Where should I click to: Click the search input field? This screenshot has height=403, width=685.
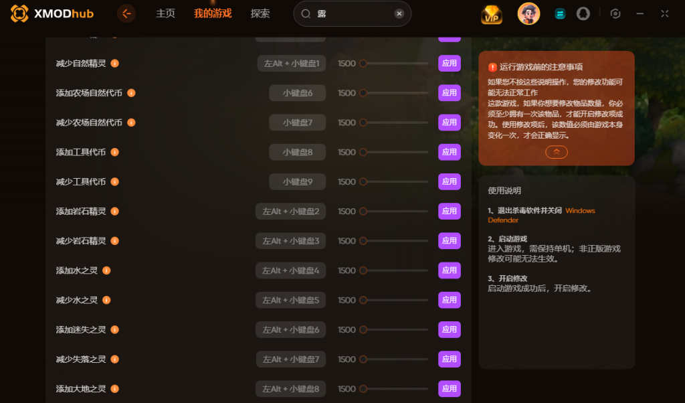click(352, 13)
